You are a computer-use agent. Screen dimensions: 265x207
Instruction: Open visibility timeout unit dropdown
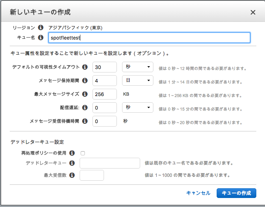pyautogui.click(x=138, y=67)
